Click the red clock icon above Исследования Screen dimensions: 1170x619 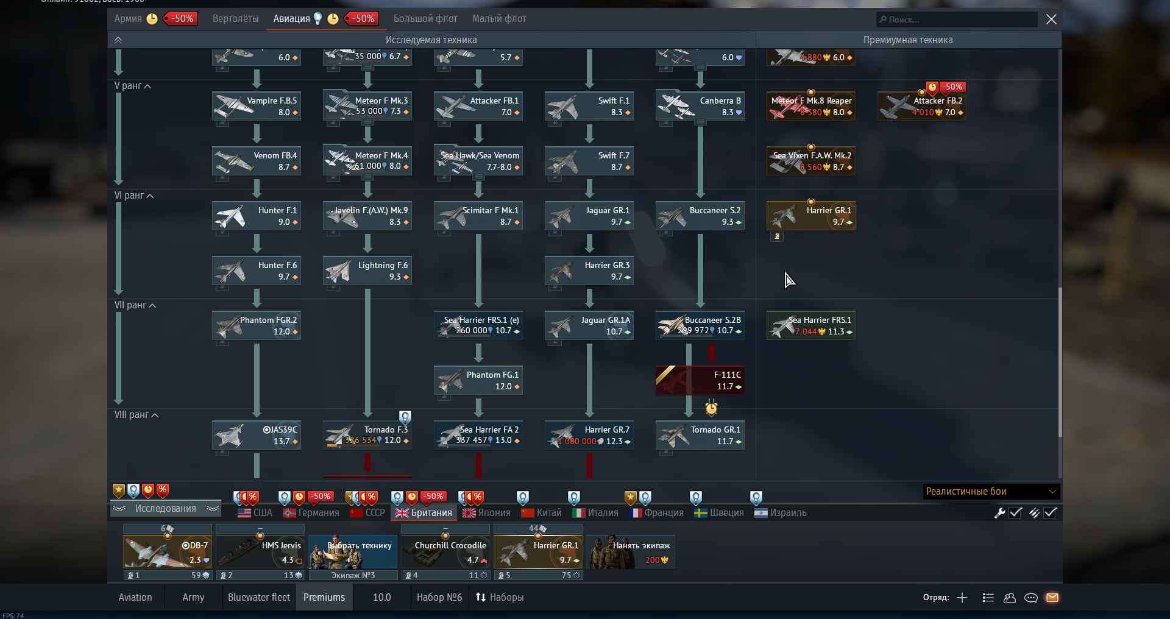coord(148,490)
